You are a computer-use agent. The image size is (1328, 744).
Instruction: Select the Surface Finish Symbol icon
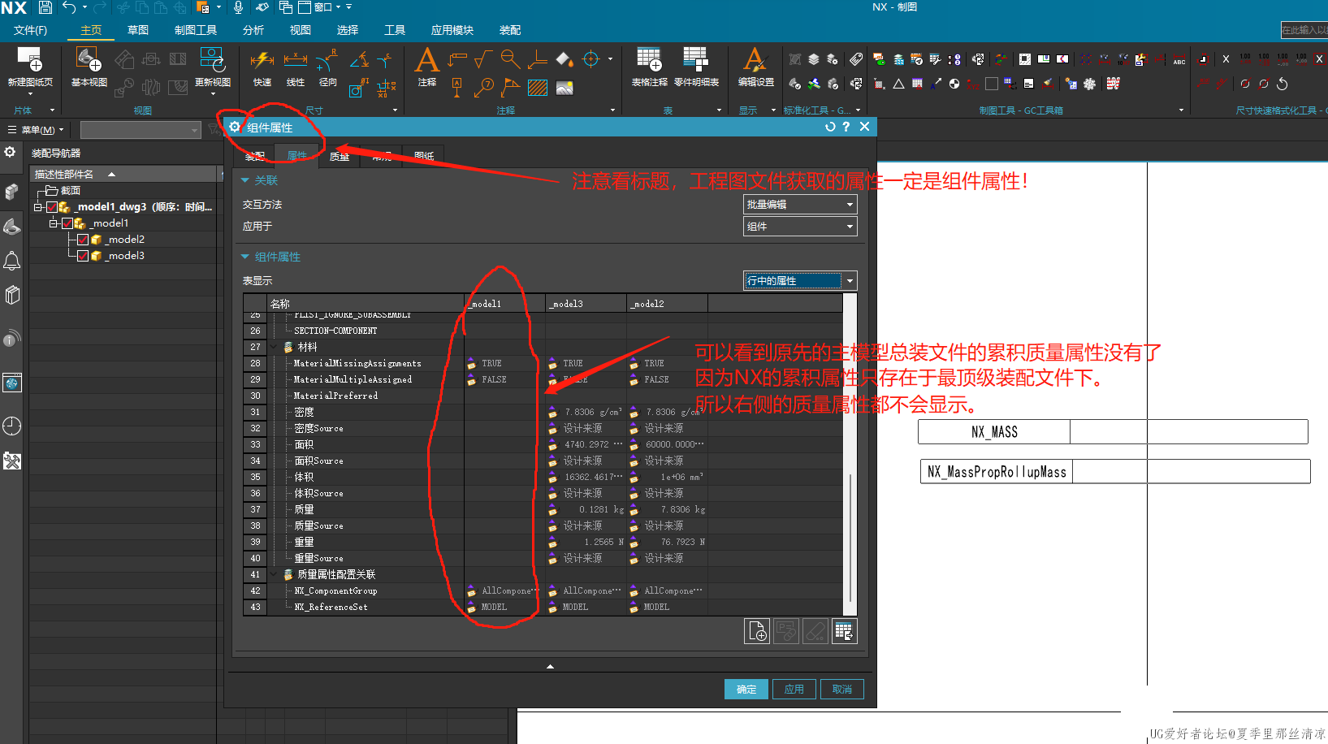pos(483,59)
